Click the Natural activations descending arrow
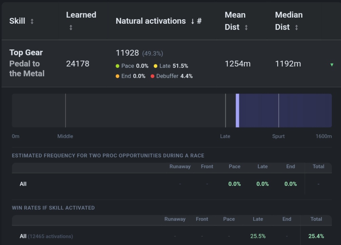Image resolution: width=341 pixels, height=245 pixels. point(192,21)
